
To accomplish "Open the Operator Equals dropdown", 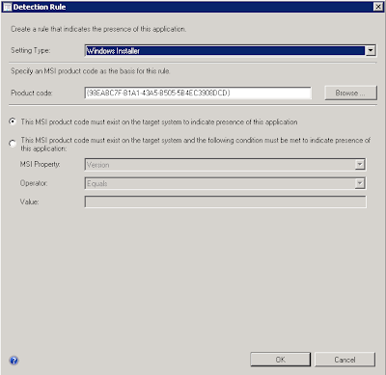I will point(360,183).
